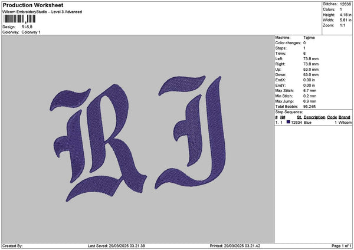
Task: Click the Total Bobbin value
Action: click(309, 106)
